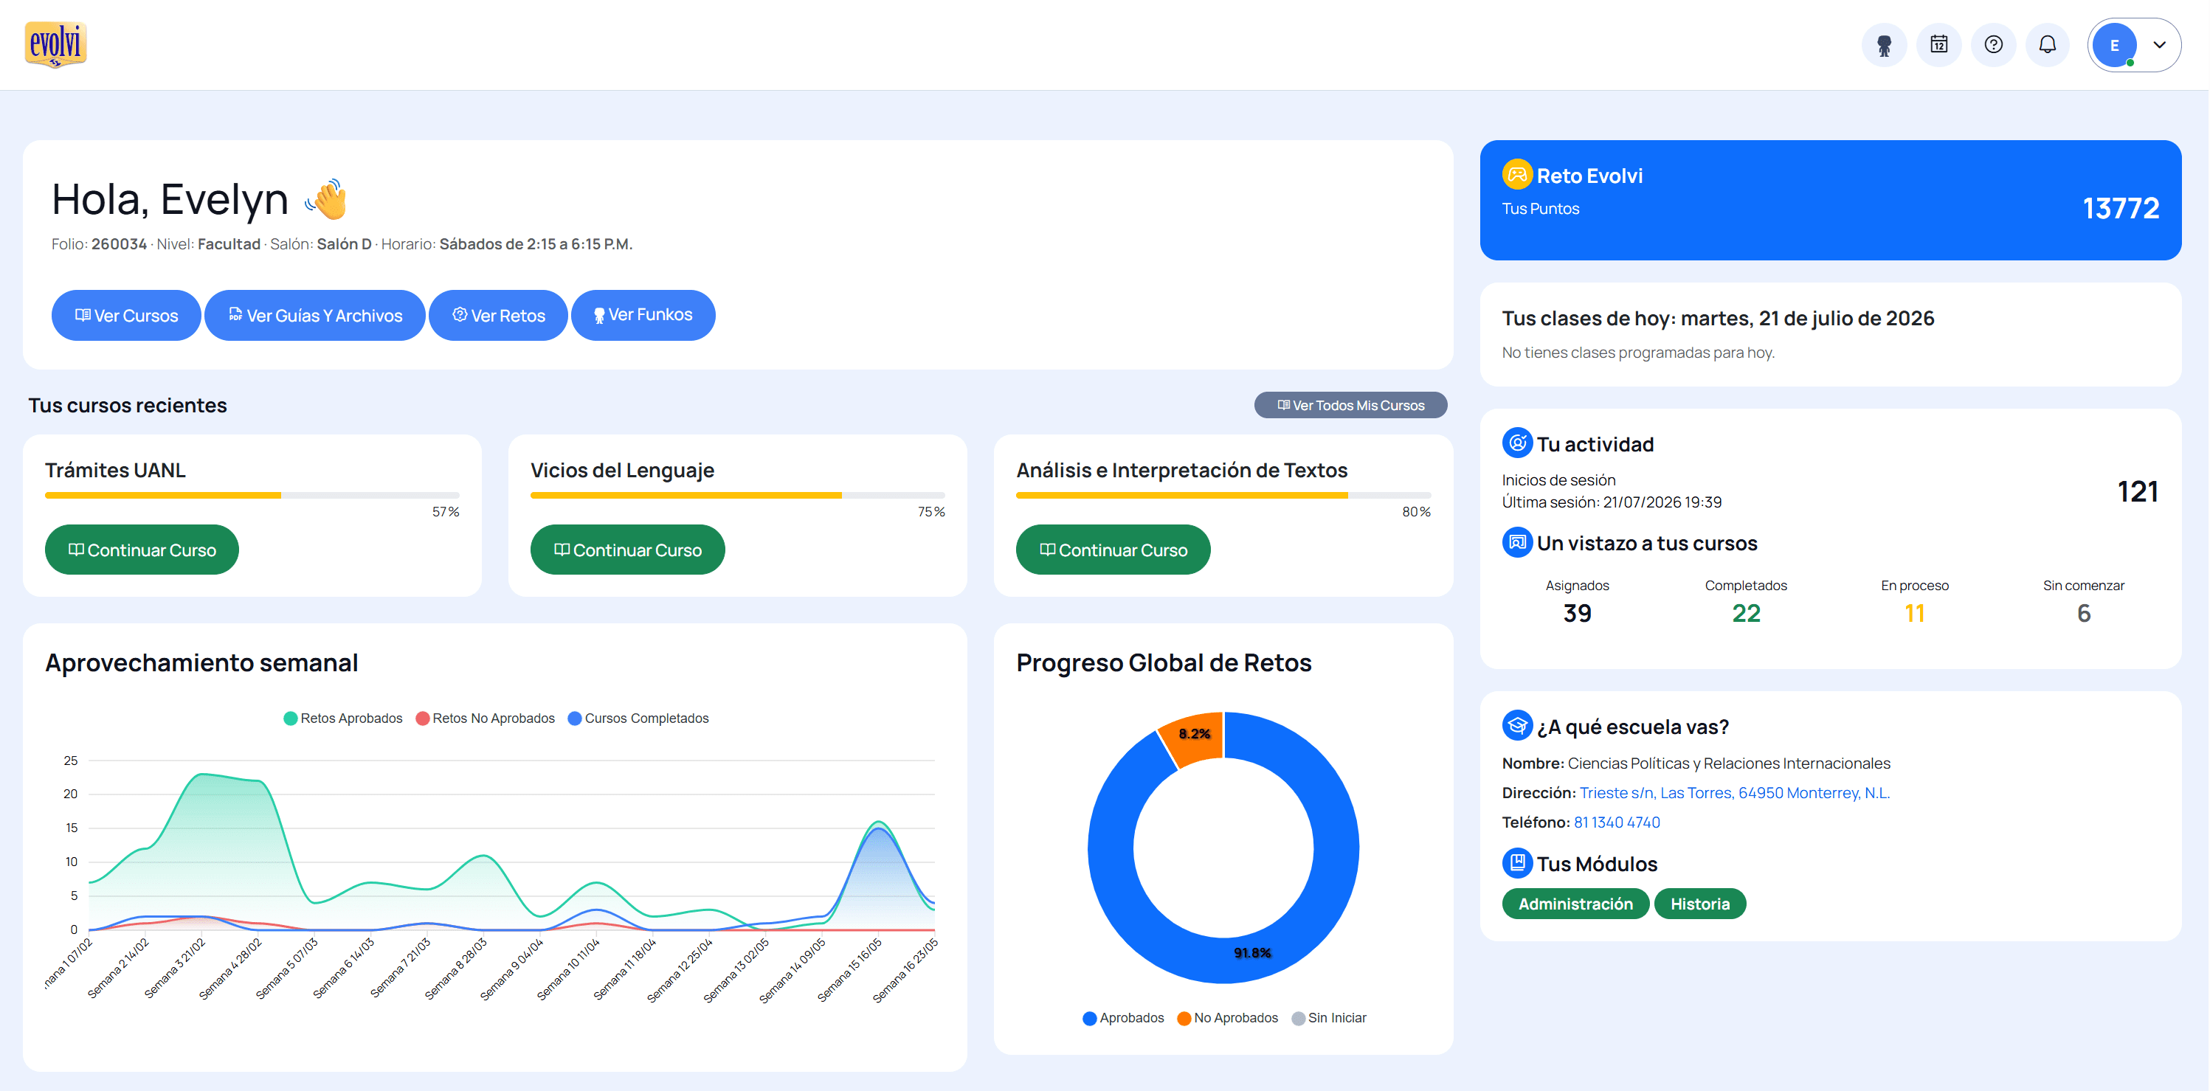Click the Tu actividad icon
Screen dimensions: 2210x1091
pyautogui.click(x=1517, y=443)
